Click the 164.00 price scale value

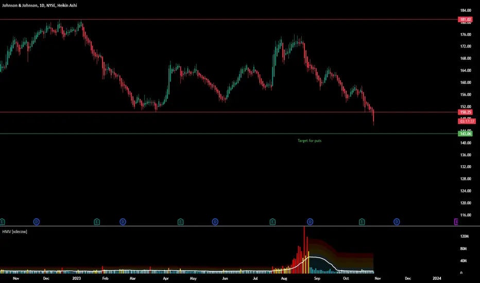point(466,70)
